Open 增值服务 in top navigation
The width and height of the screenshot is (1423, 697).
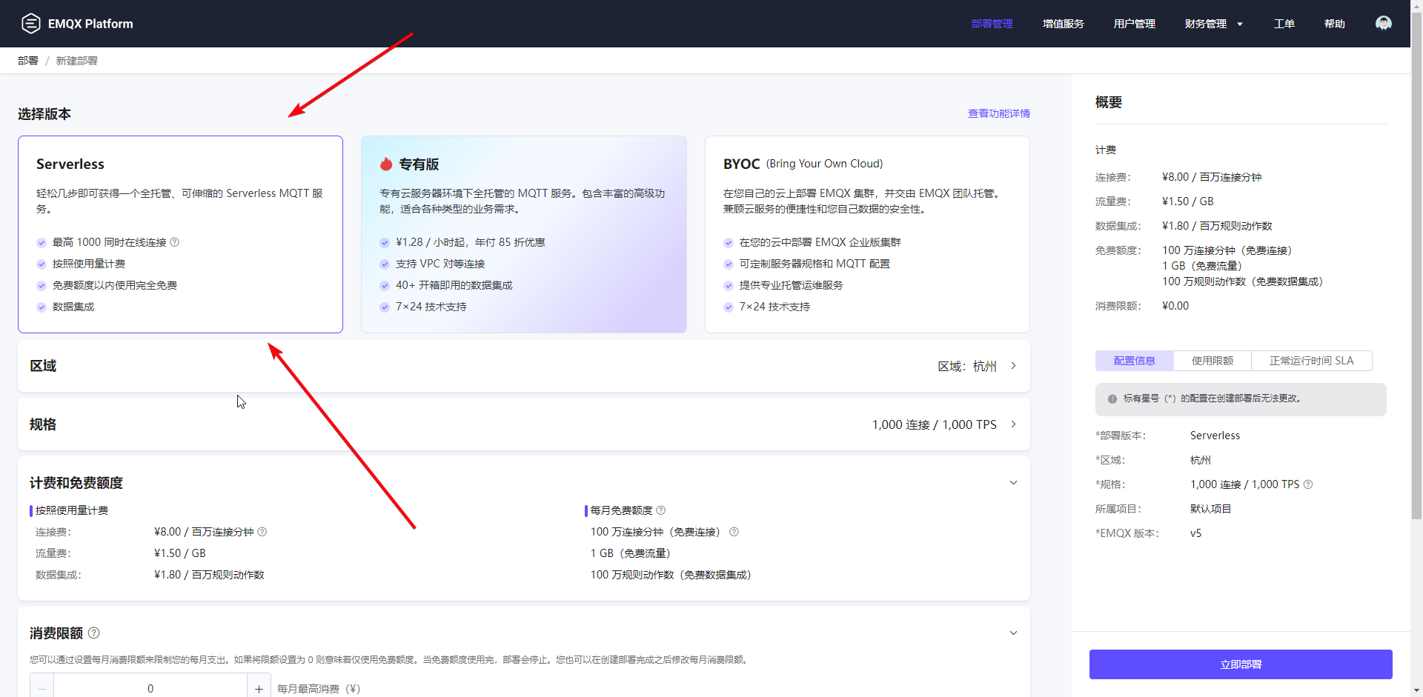[x=1063, y=24]
